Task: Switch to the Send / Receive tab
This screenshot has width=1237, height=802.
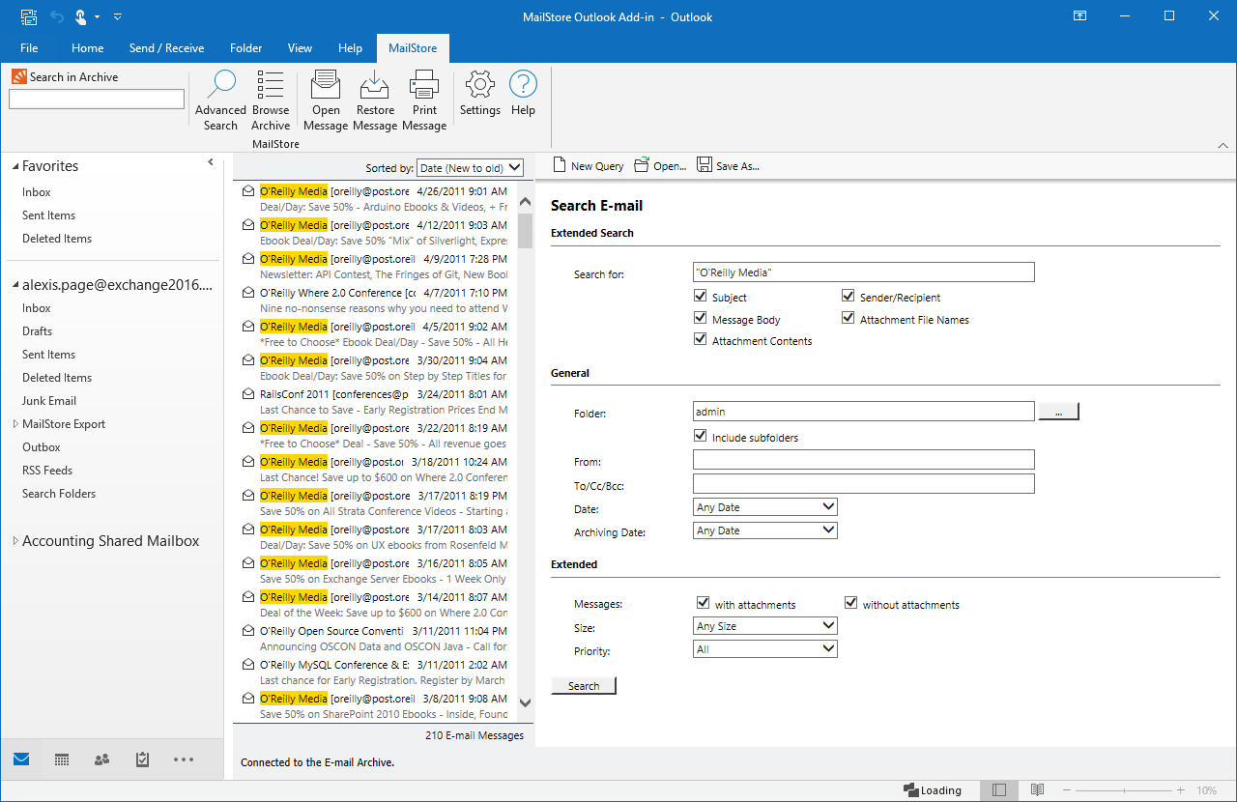Action: point(166,48)
